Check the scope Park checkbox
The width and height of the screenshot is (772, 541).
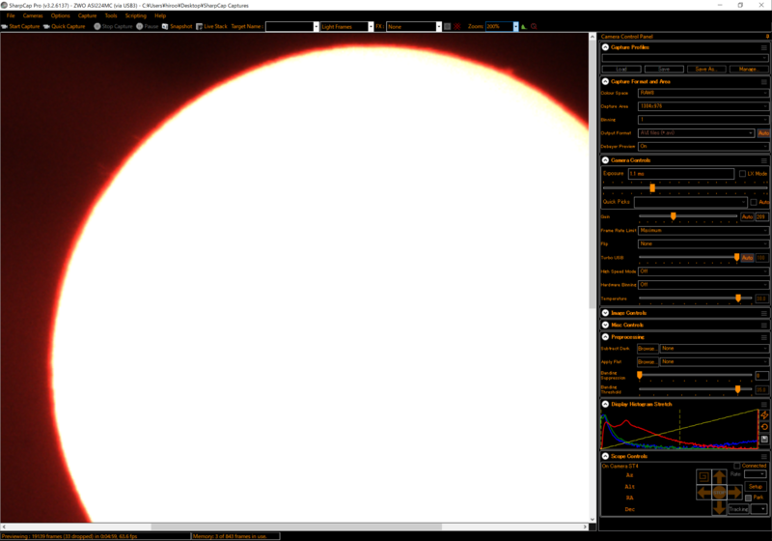point(749,498)
